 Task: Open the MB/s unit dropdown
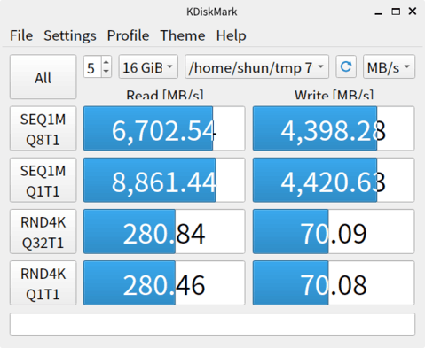[389, 66]
